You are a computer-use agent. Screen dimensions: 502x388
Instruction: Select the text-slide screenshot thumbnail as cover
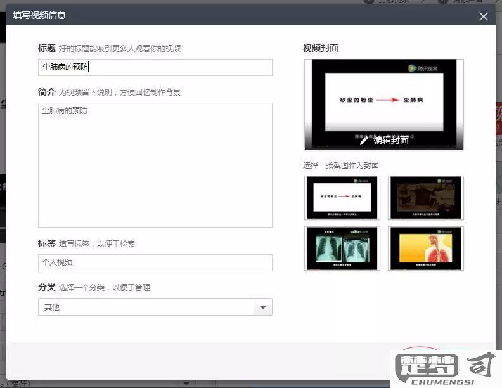(342, 198)
